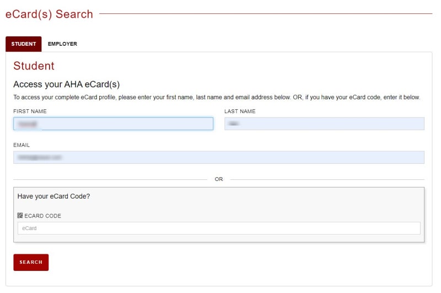Image resolution: width=441 pixels, height=293 pixels.
Task: Click the "OR" divider text
Action: click(x=219, y=179)
